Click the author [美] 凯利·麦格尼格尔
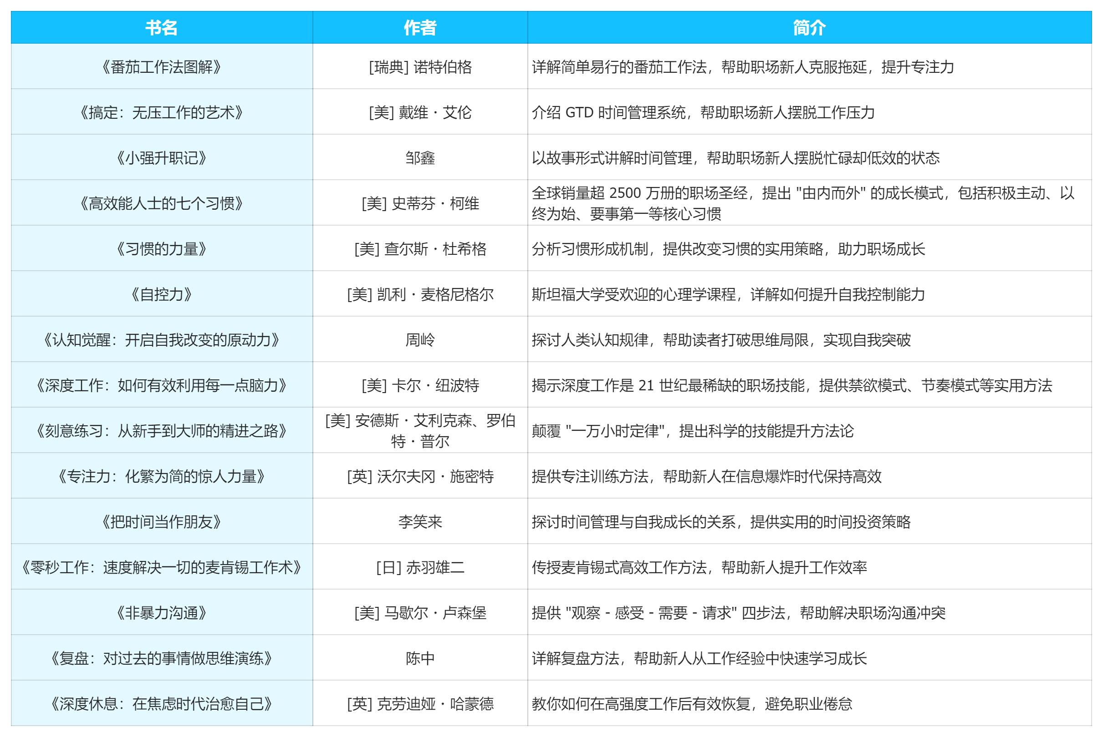1103x737 pixels. coord(420,294)
